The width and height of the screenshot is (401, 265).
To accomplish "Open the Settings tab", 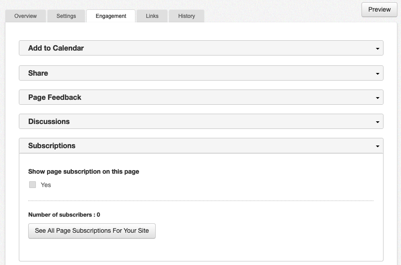I will click(x=66, y=16).
